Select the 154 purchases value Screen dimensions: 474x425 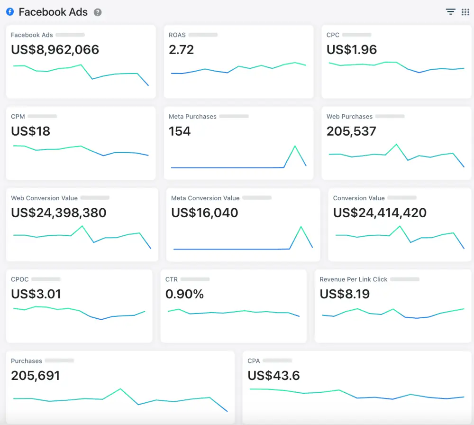[180, 131]
